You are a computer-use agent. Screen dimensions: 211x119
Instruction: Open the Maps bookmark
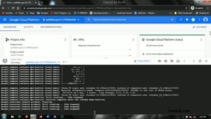[x=30, y=13]
